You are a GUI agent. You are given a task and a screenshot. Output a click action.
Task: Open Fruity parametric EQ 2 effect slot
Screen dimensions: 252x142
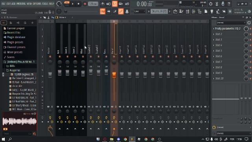click(x=228, y=29)
